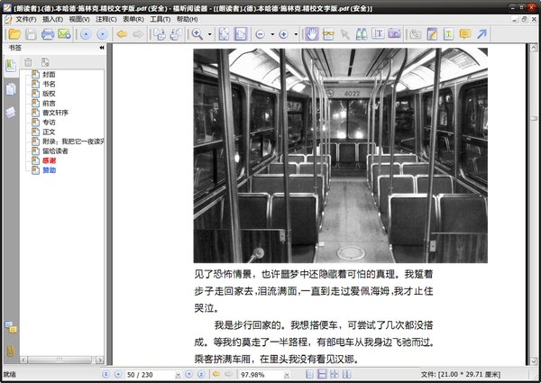Image resolution: width=541 pixels, height=383 pixels.
Task: Select the red 感谢 bookmark
Action: coord(49,160)
